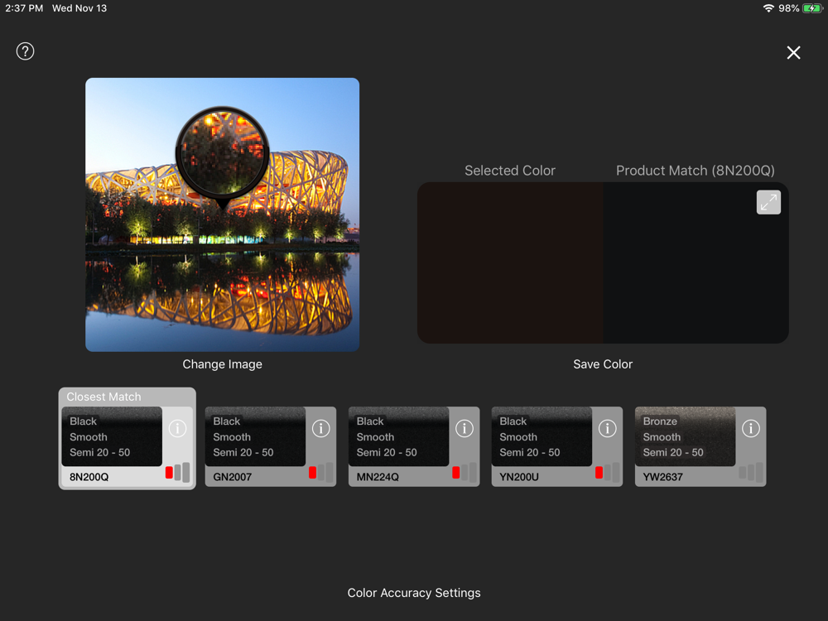828x621 pixels.
Task: Select the GN2007 black product card
Action: pyautogui.click(x=271, y=446)
